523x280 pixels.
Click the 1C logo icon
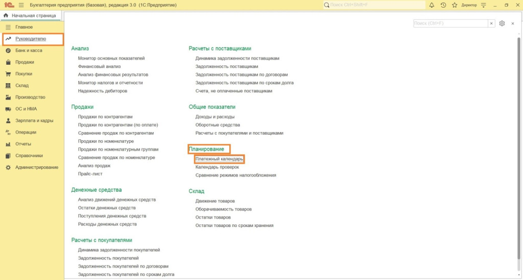[8, 5]
